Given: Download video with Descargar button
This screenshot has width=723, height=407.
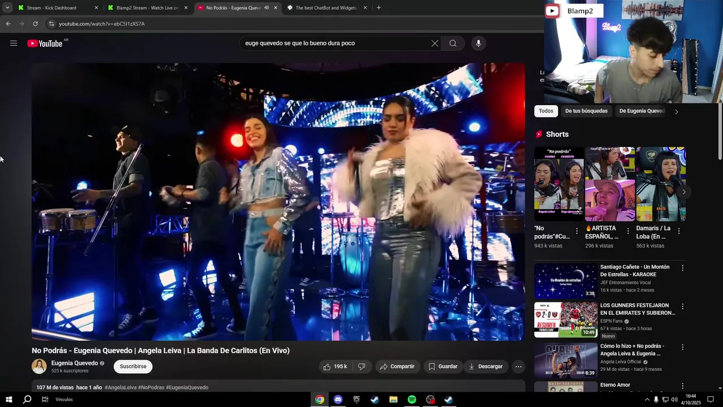Looking at the screenshot, I should click(x=485, y=367).
